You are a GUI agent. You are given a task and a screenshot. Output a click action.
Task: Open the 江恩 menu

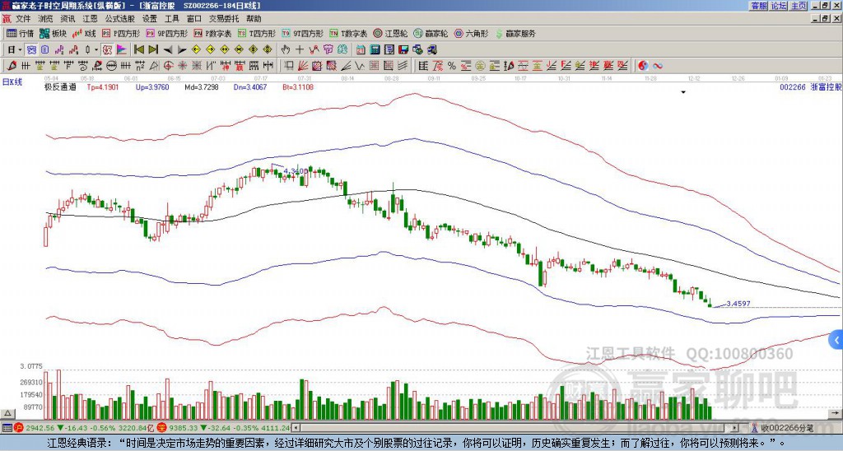(90, 19)
